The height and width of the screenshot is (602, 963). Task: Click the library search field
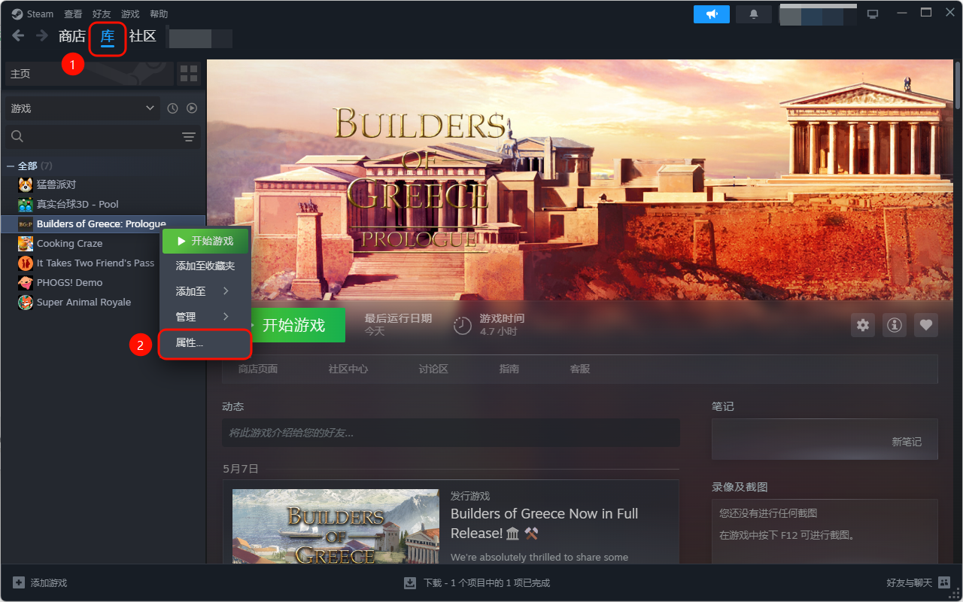tap(92, 136)
